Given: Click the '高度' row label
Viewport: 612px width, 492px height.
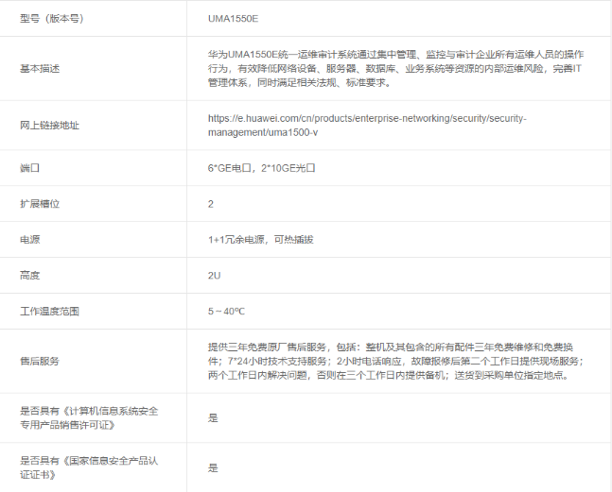Looking at the screenshot, I should pos(29,276).
